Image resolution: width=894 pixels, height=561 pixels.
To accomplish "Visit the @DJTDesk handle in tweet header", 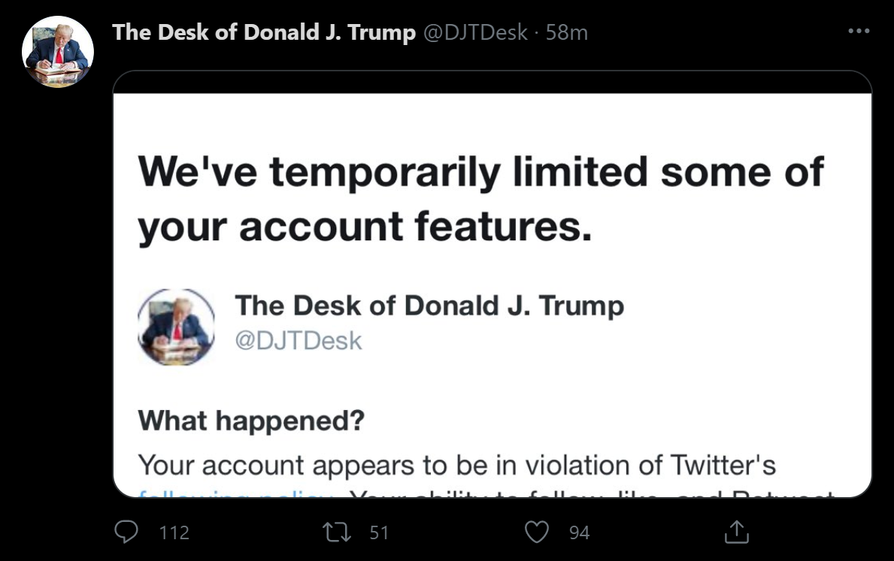I will tap(475, 32).
